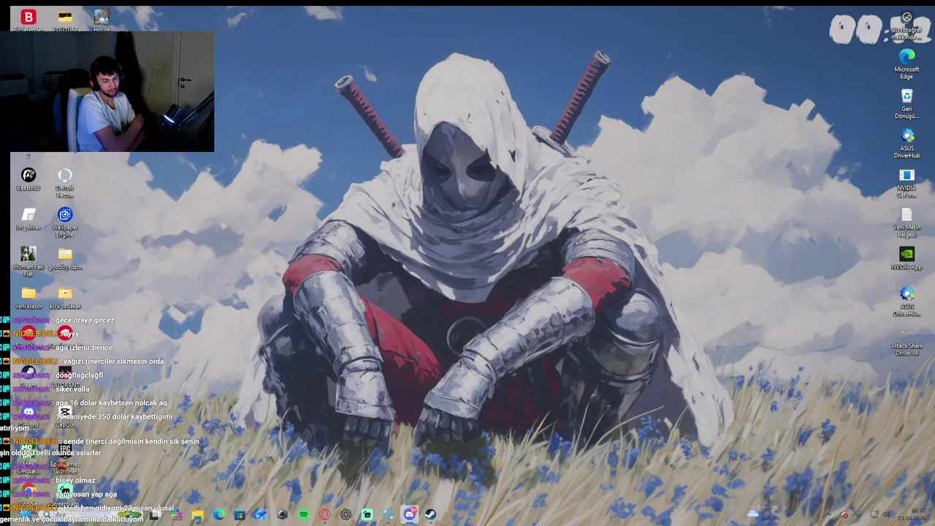Open the kick sadakat folder

pyautogui.click(x=65, y=297)
